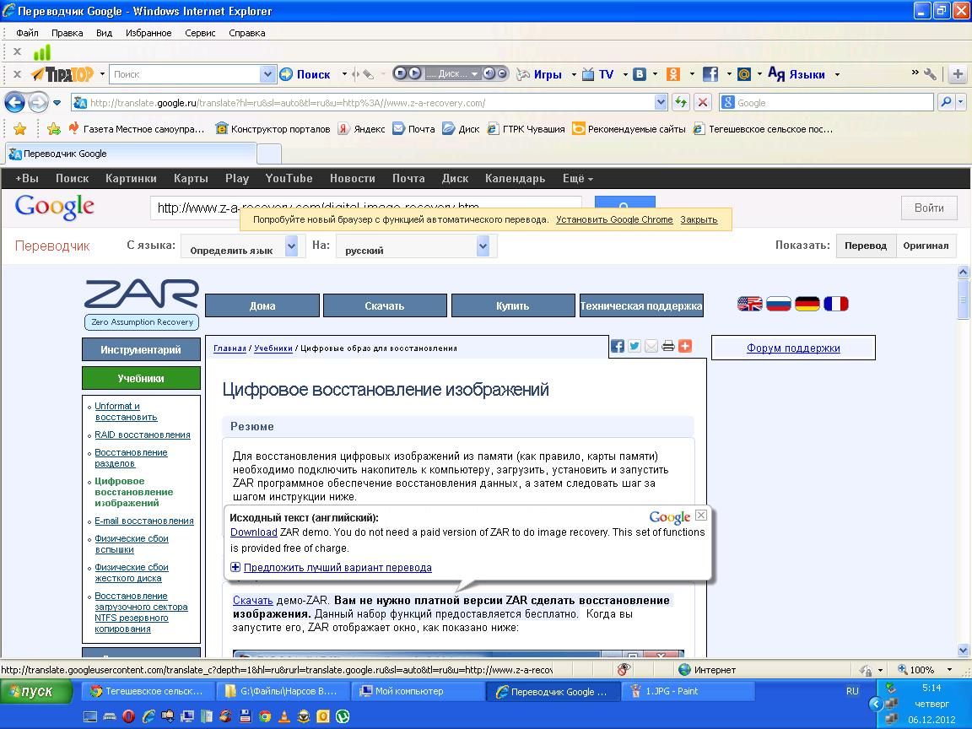The width and height of the screenshot is (972, 729).
Task: Click the Google translate URL input field
Action: tap(365, 208)
